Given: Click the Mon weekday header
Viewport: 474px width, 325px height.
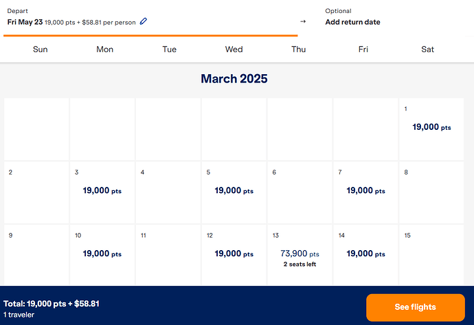Looking at the screenshot, I should tap(104, 49).
